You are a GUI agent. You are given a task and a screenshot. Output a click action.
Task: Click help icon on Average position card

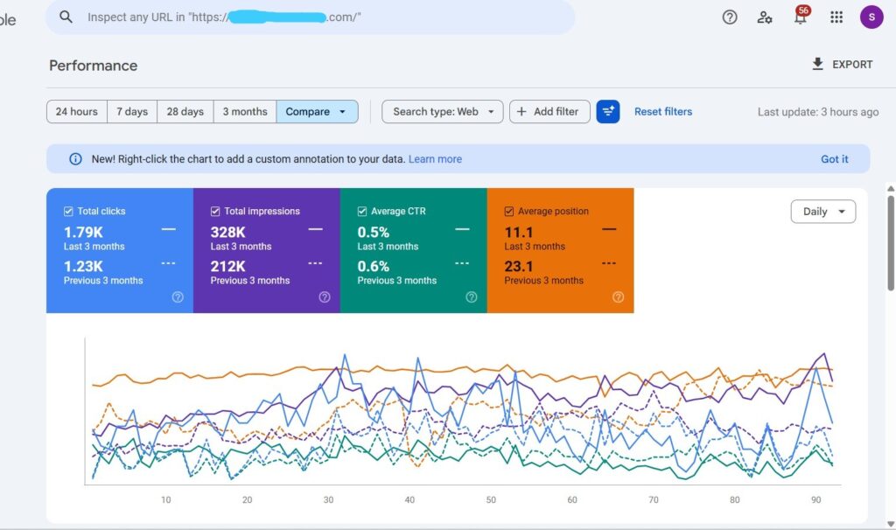point(619,297)
